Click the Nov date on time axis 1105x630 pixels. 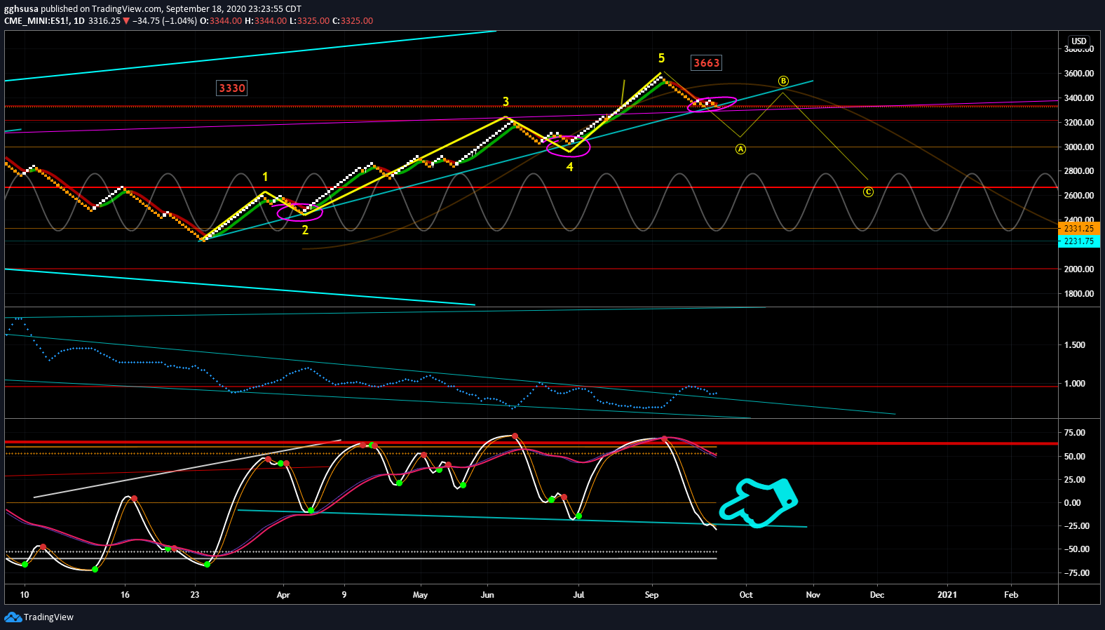pyautogui.click(x=813, y=595)
